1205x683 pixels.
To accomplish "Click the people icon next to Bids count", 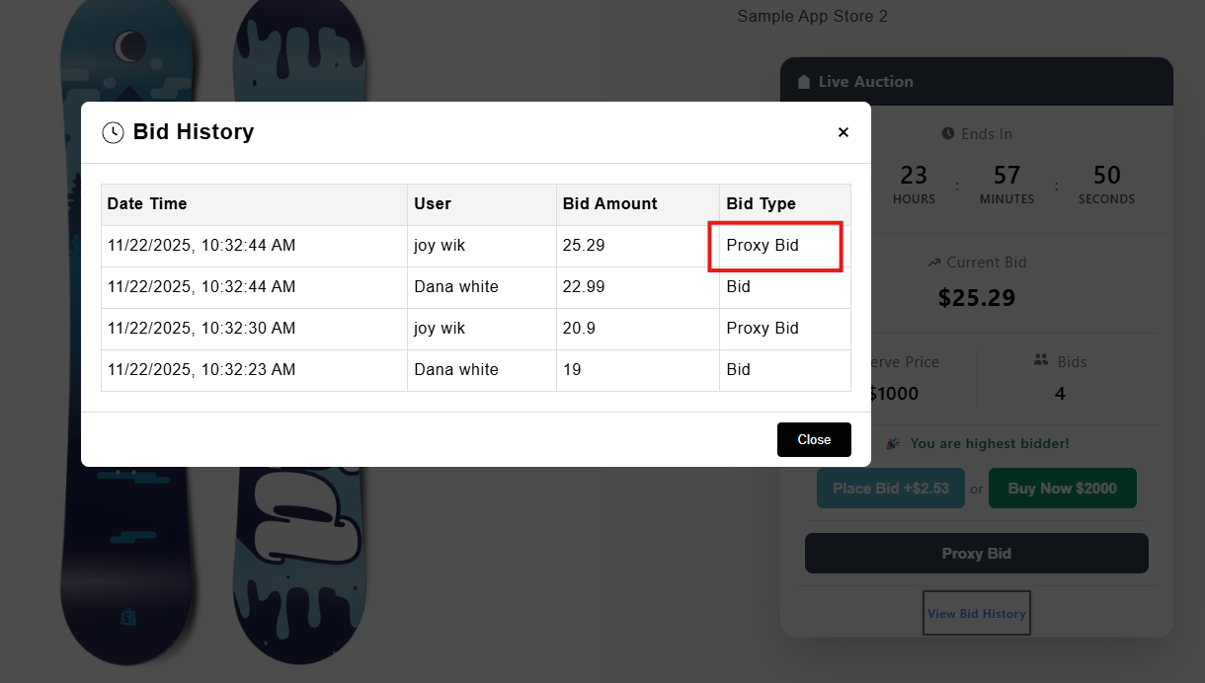I will tap(1040, 360).
